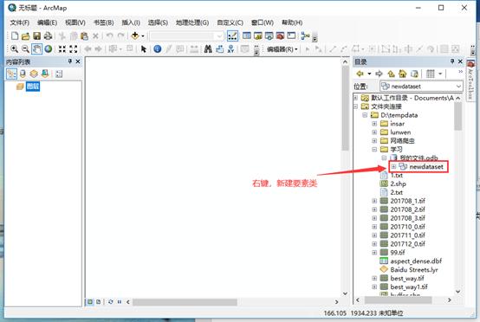Click the New map document icon
Image resolution: width=480 pixels, height=322 pixels.
point(15,36)
